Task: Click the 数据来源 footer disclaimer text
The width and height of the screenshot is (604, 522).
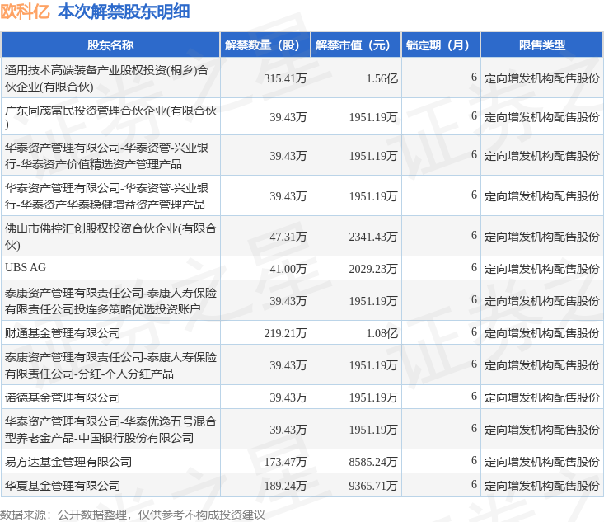Action: tap(133, 515)
